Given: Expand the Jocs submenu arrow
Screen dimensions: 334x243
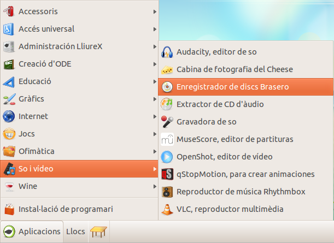Looking at the screenshot, I should pos(156,134).
